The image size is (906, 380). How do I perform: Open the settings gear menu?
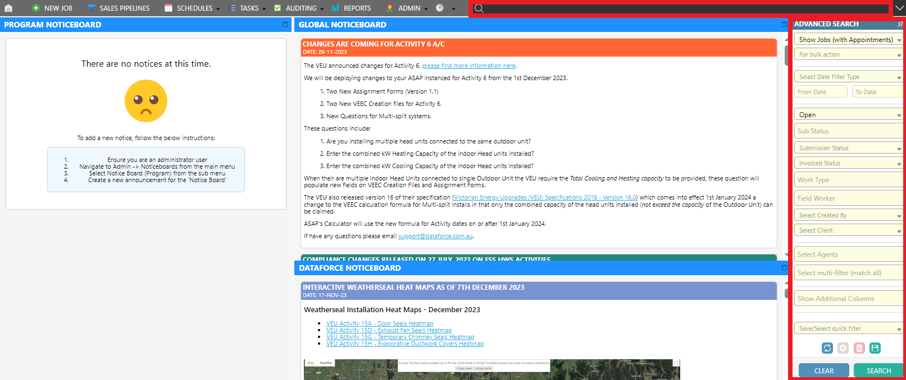point(440,8)
